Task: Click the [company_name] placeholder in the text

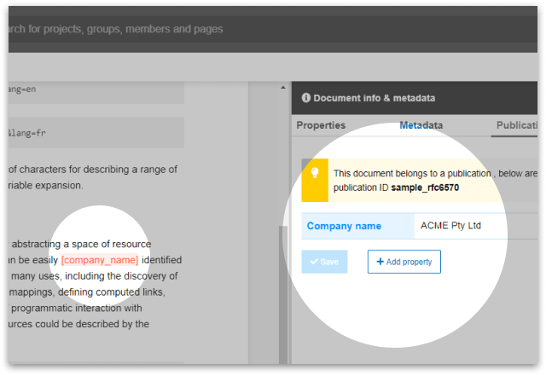Action: 99,260
